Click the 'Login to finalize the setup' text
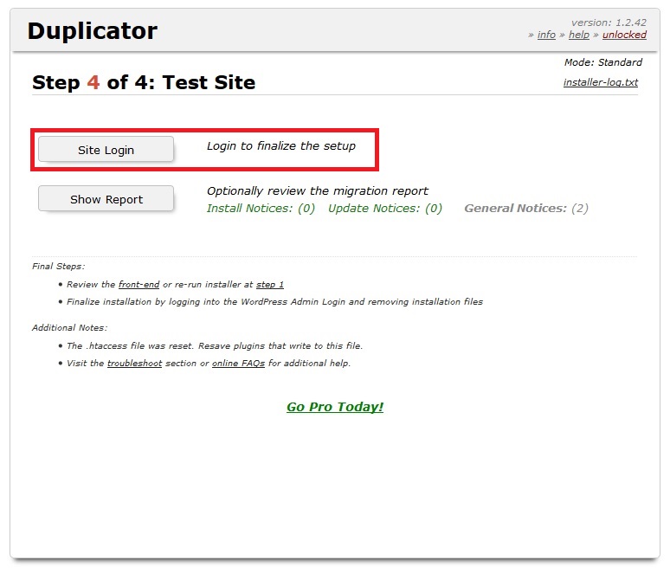Image resolution: width=670 pixels, height=580 pixels. point(281,146)
